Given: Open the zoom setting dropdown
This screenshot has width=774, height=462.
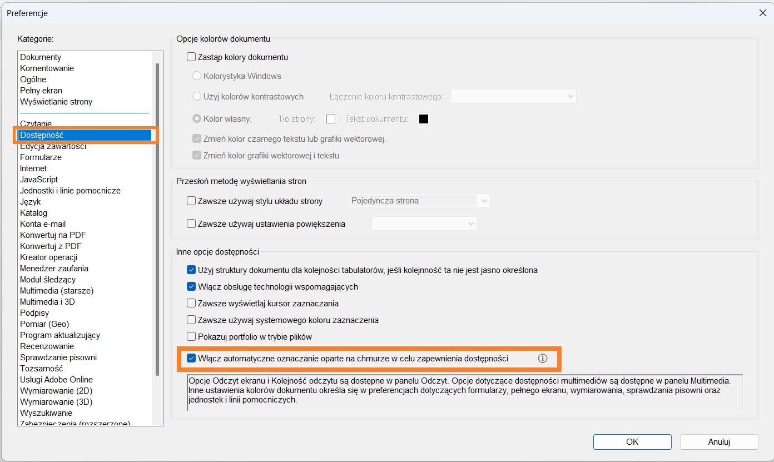Looking at the screenshot, I should click(424, 224).
